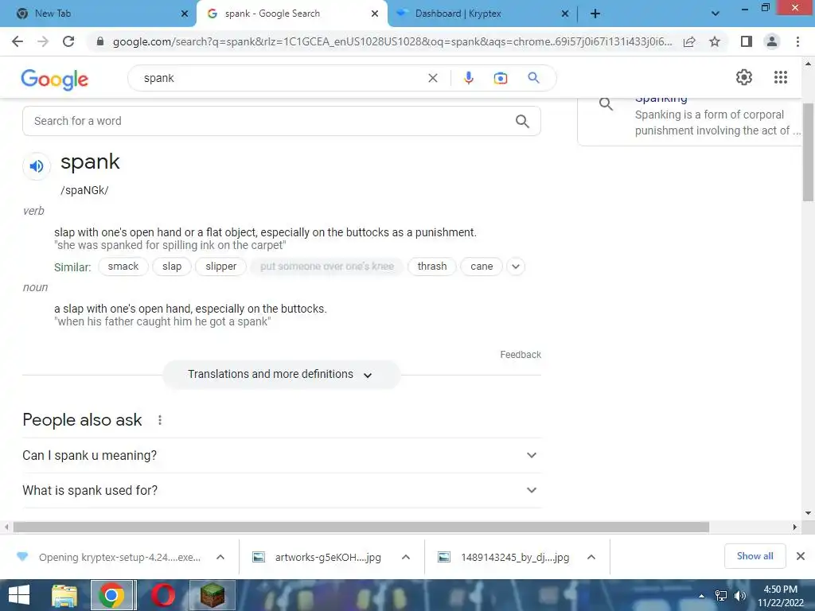Expand 'Can I spank u meaning?' question
815x611 pixels.
pos(281,456)
